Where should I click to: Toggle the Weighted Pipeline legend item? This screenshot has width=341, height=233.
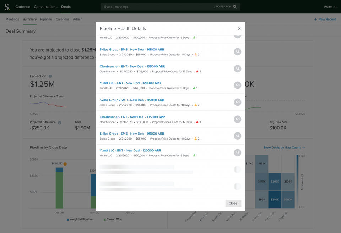[80, 219]
